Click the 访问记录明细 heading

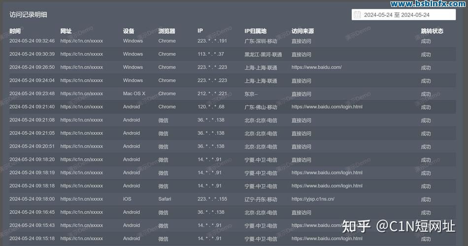29,15
